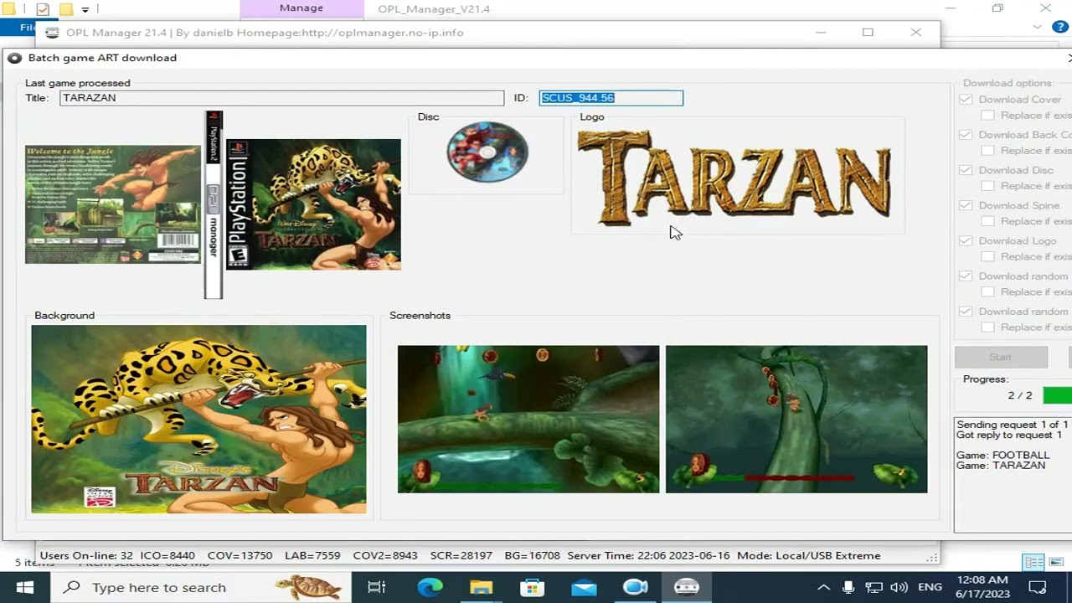Select the first screenshot with the waterfall
The width and height of the screenshot is (1072, 603).
[528, 419]
